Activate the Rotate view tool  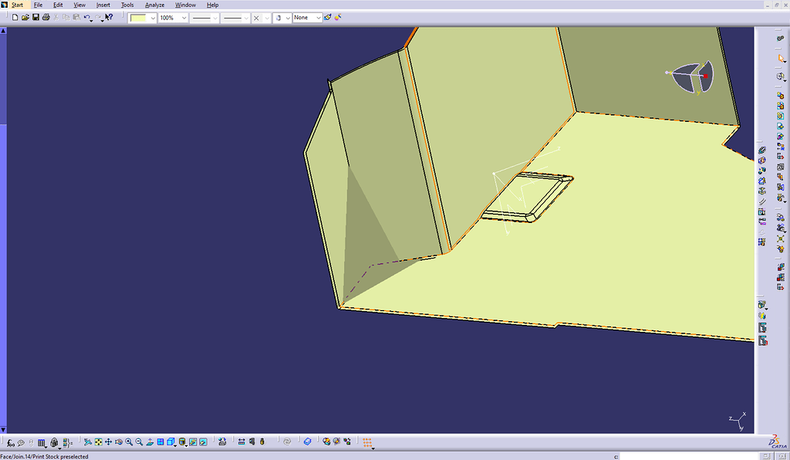coord(117,442)
